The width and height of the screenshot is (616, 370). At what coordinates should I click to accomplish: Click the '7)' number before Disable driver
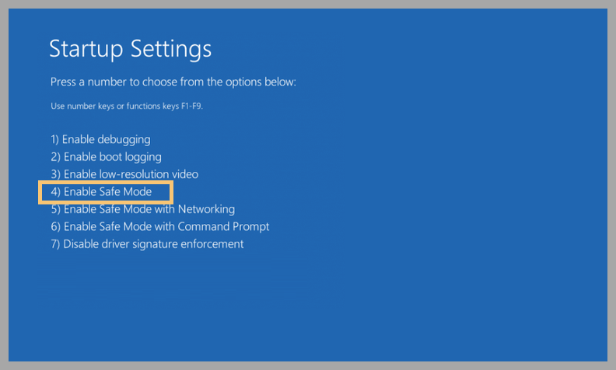tap(55, 244)
